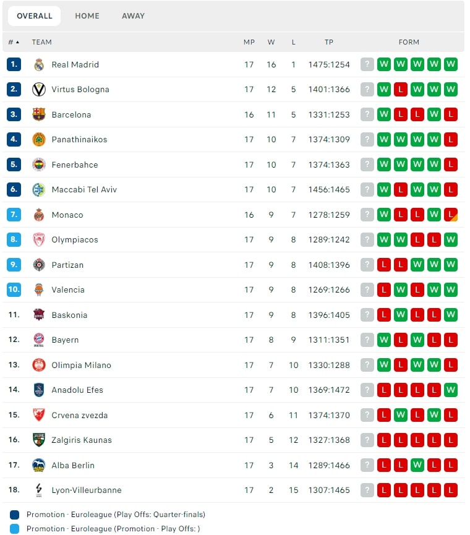Sort table by rank column arrow

pyautogui.click(x=14, y=42)
